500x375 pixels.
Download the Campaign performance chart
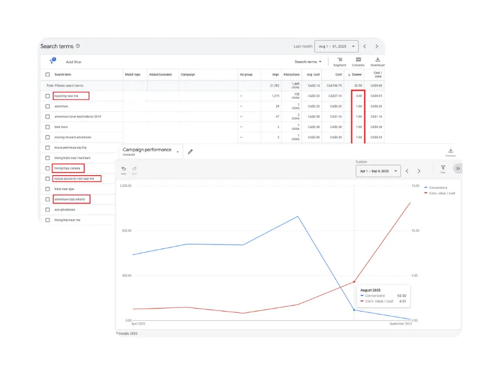click(x=451, y=152)
